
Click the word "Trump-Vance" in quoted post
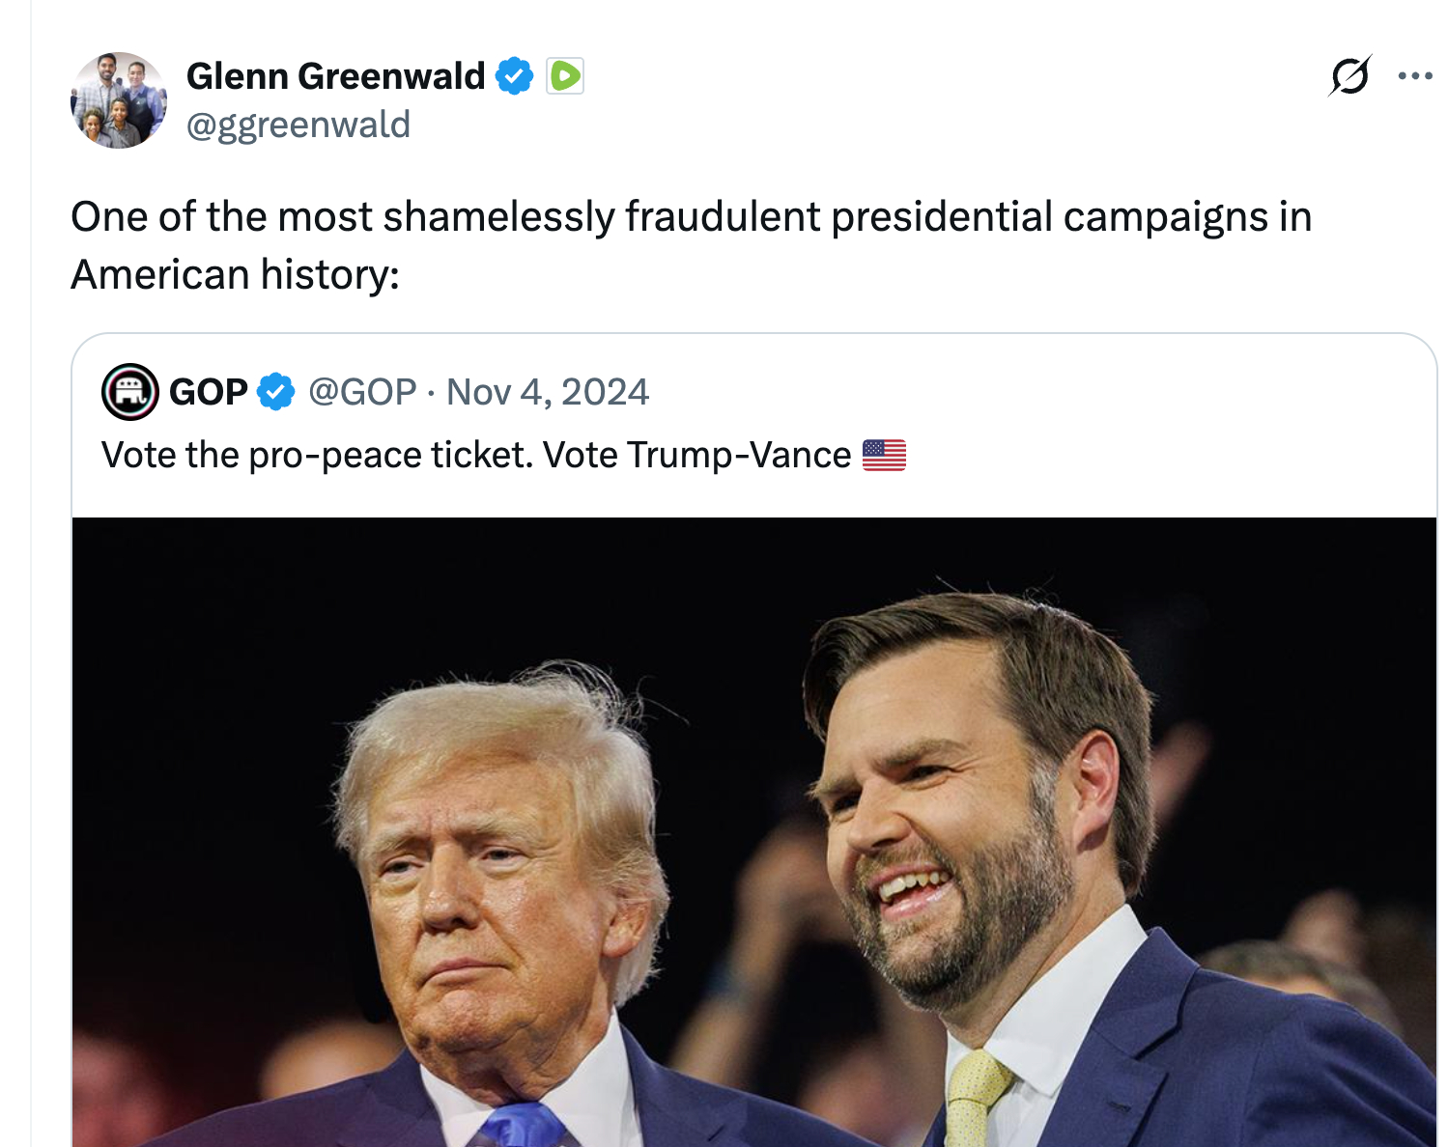(739, 455)
